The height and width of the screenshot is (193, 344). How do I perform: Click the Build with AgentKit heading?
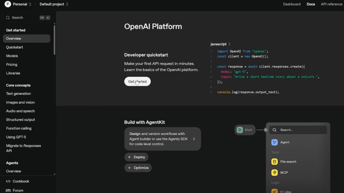144,122
